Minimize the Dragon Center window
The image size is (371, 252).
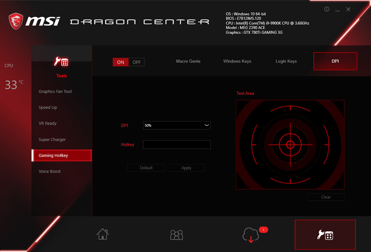coord(338,10)
